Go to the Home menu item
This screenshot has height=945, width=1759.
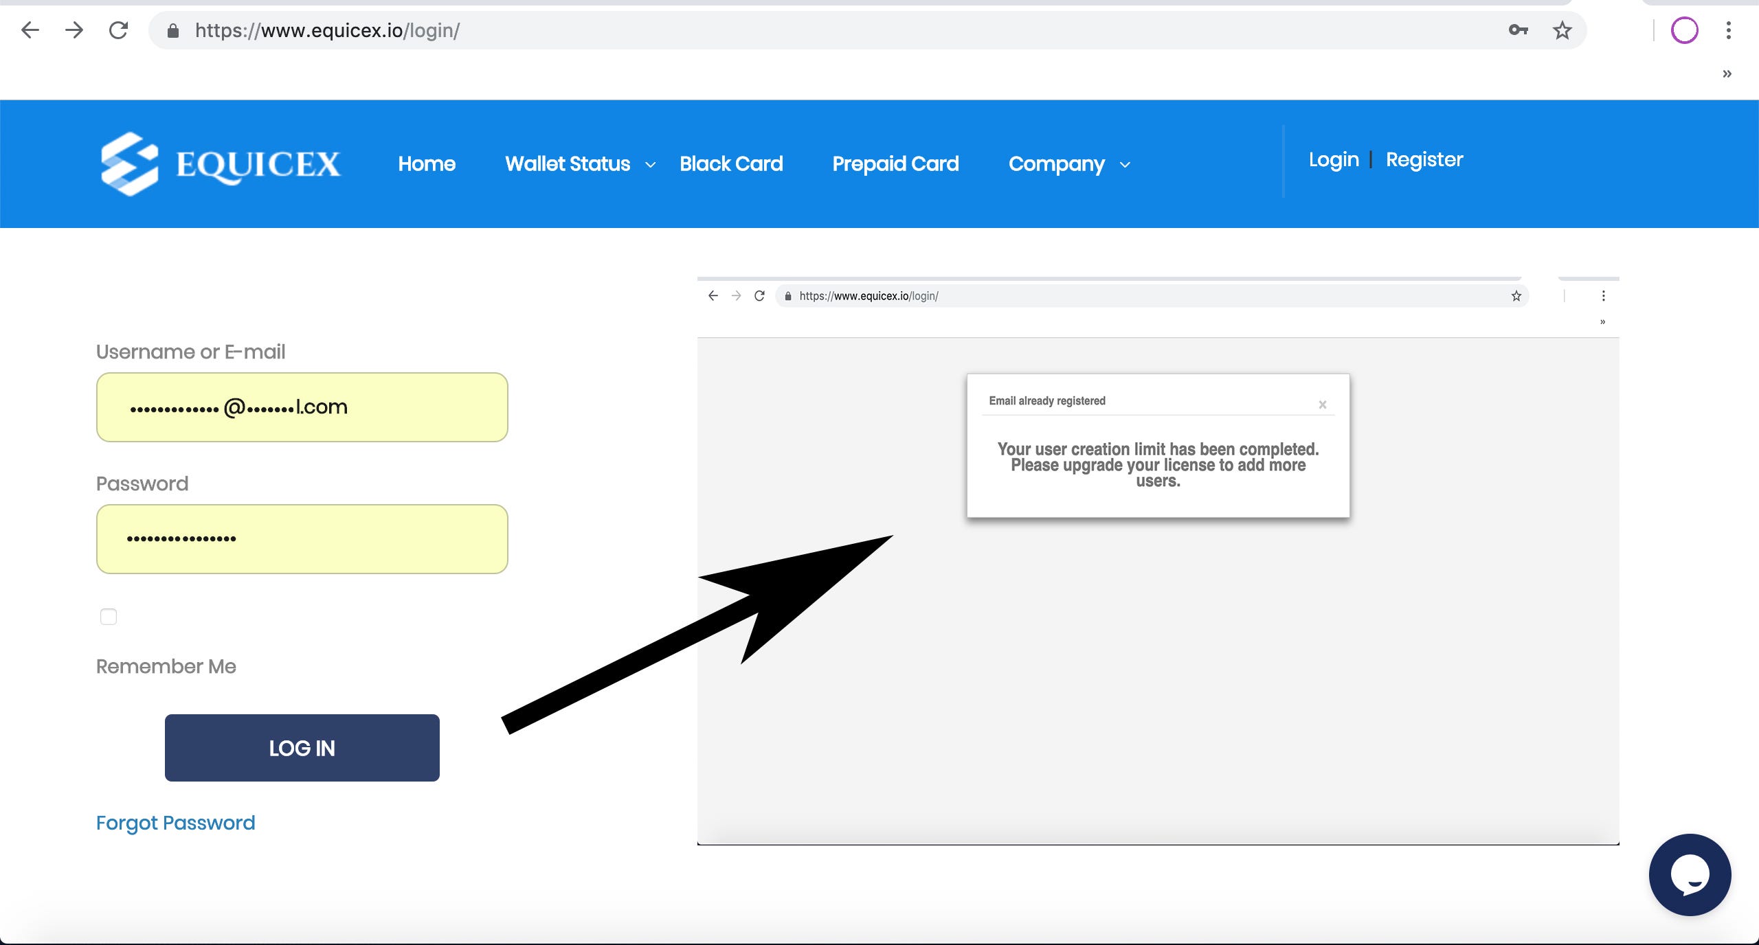[x=427, y=164]
